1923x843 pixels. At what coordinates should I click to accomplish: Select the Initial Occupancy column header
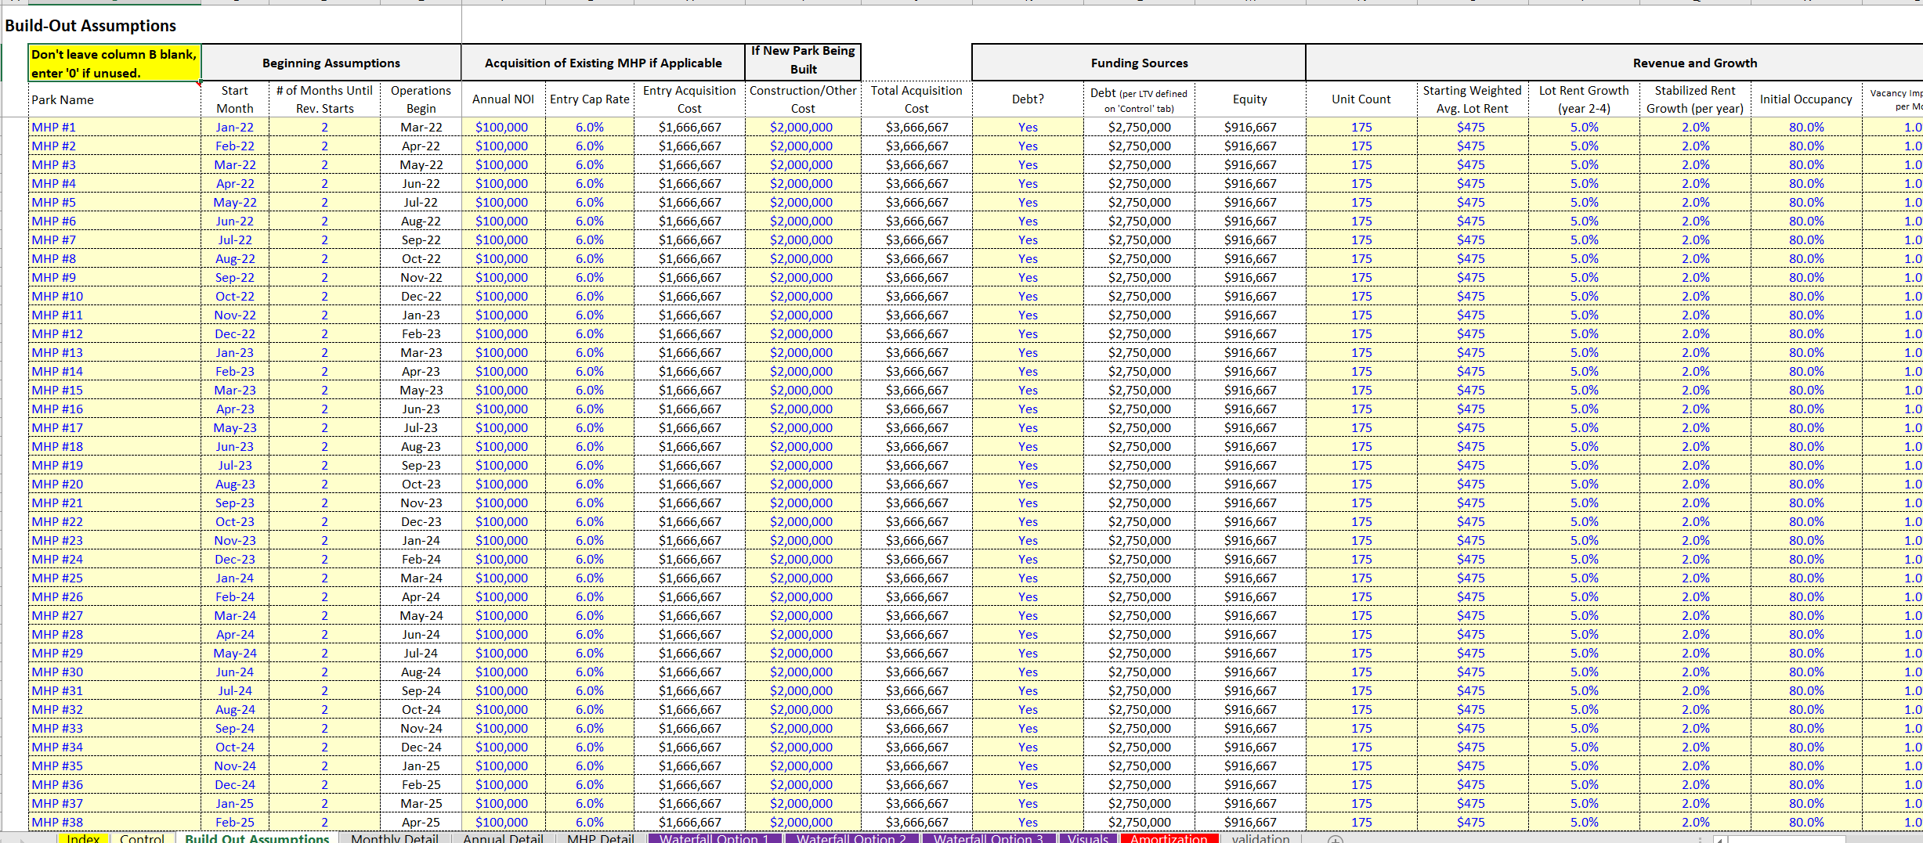point(1806,99)
